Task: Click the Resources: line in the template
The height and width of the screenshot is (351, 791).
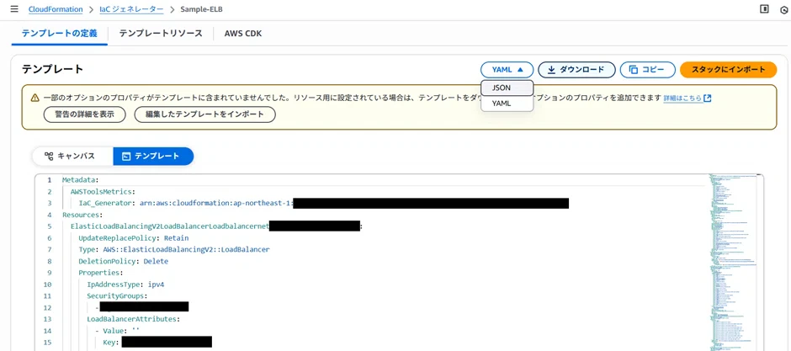Action: tap(82, 215)
